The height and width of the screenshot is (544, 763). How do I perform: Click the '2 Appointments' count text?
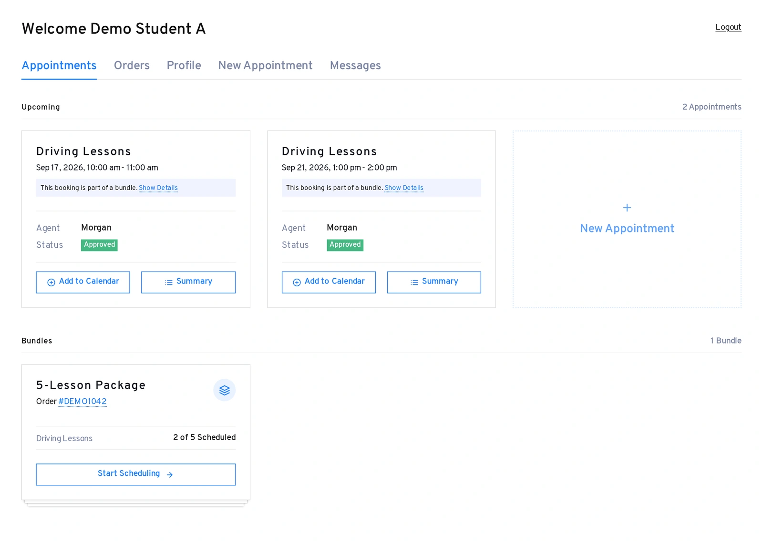tap(711, 107)
